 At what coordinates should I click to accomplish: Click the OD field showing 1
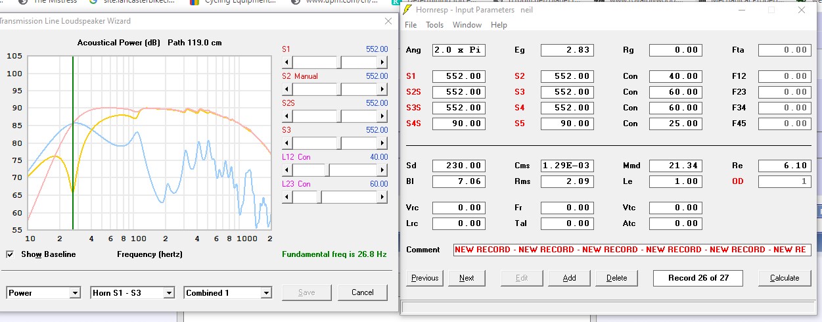[785, 181]
